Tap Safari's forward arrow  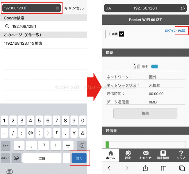(127, 168)
